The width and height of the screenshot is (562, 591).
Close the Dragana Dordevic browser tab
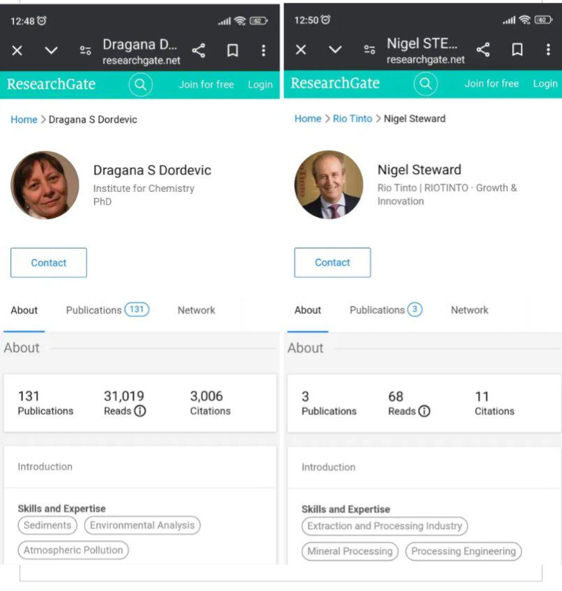[x=17, y=50]
